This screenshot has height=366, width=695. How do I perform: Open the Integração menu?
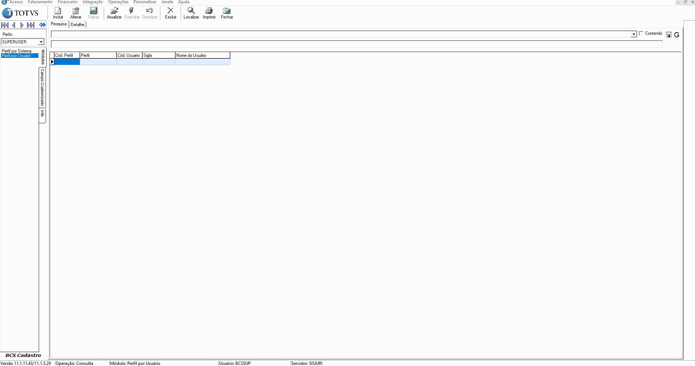(93, 2)
